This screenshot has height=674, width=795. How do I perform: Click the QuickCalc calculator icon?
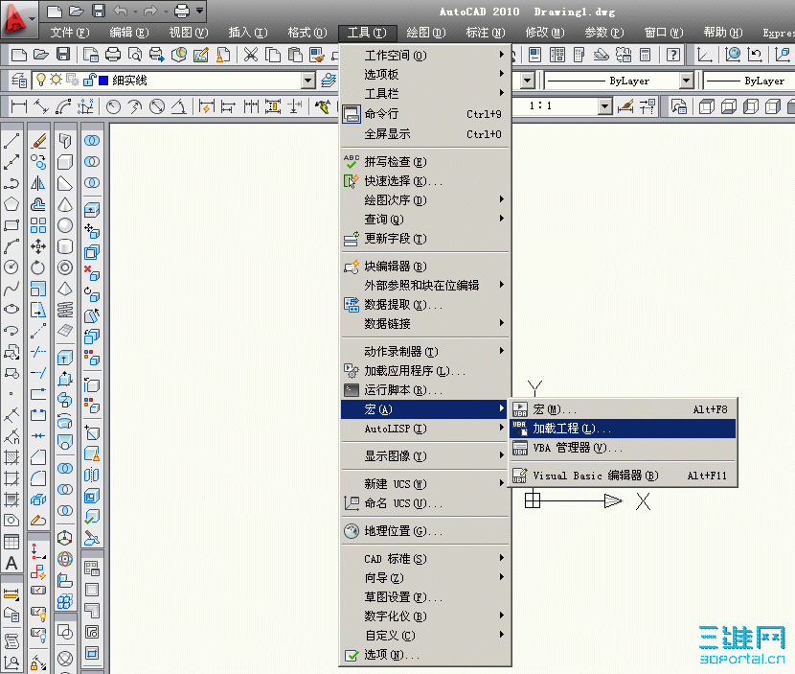(645, 55)
